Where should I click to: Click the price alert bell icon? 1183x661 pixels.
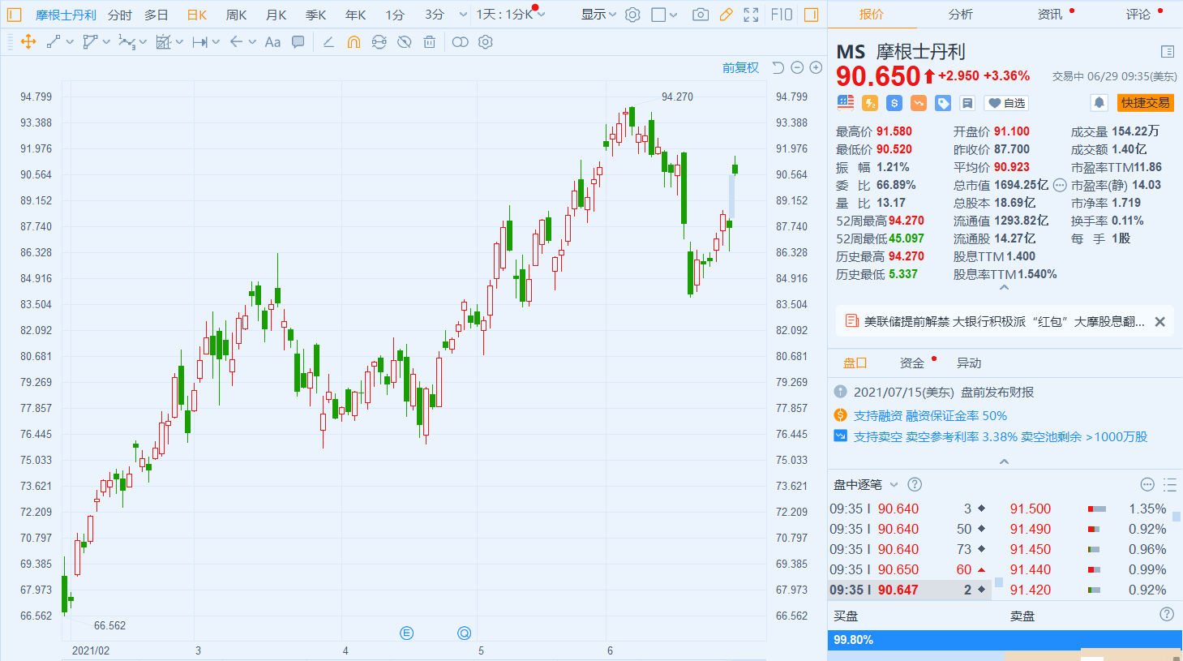point(1099,103)
